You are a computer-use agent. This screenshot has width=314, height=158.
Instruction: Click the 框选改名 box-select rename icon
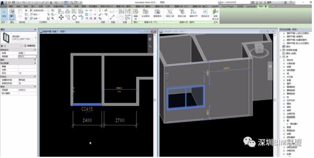(205, 12)
